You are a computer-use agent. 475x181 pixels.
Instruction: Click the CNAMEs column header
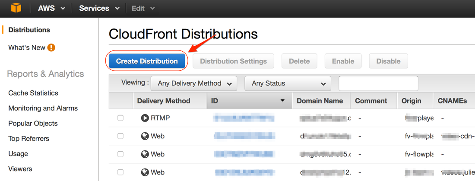point(454,100)
